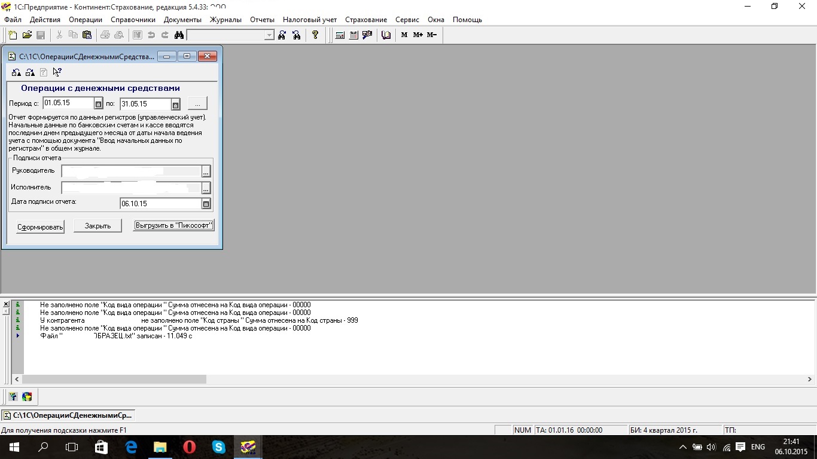Select the message line mentioning "Код страны" 999

tap(199, 320)
